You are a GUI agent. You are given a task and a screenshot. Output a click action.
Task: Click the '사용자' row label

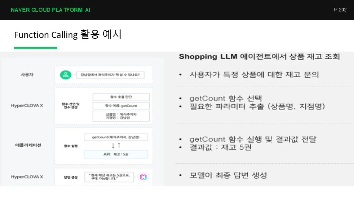tap(27, 75)
